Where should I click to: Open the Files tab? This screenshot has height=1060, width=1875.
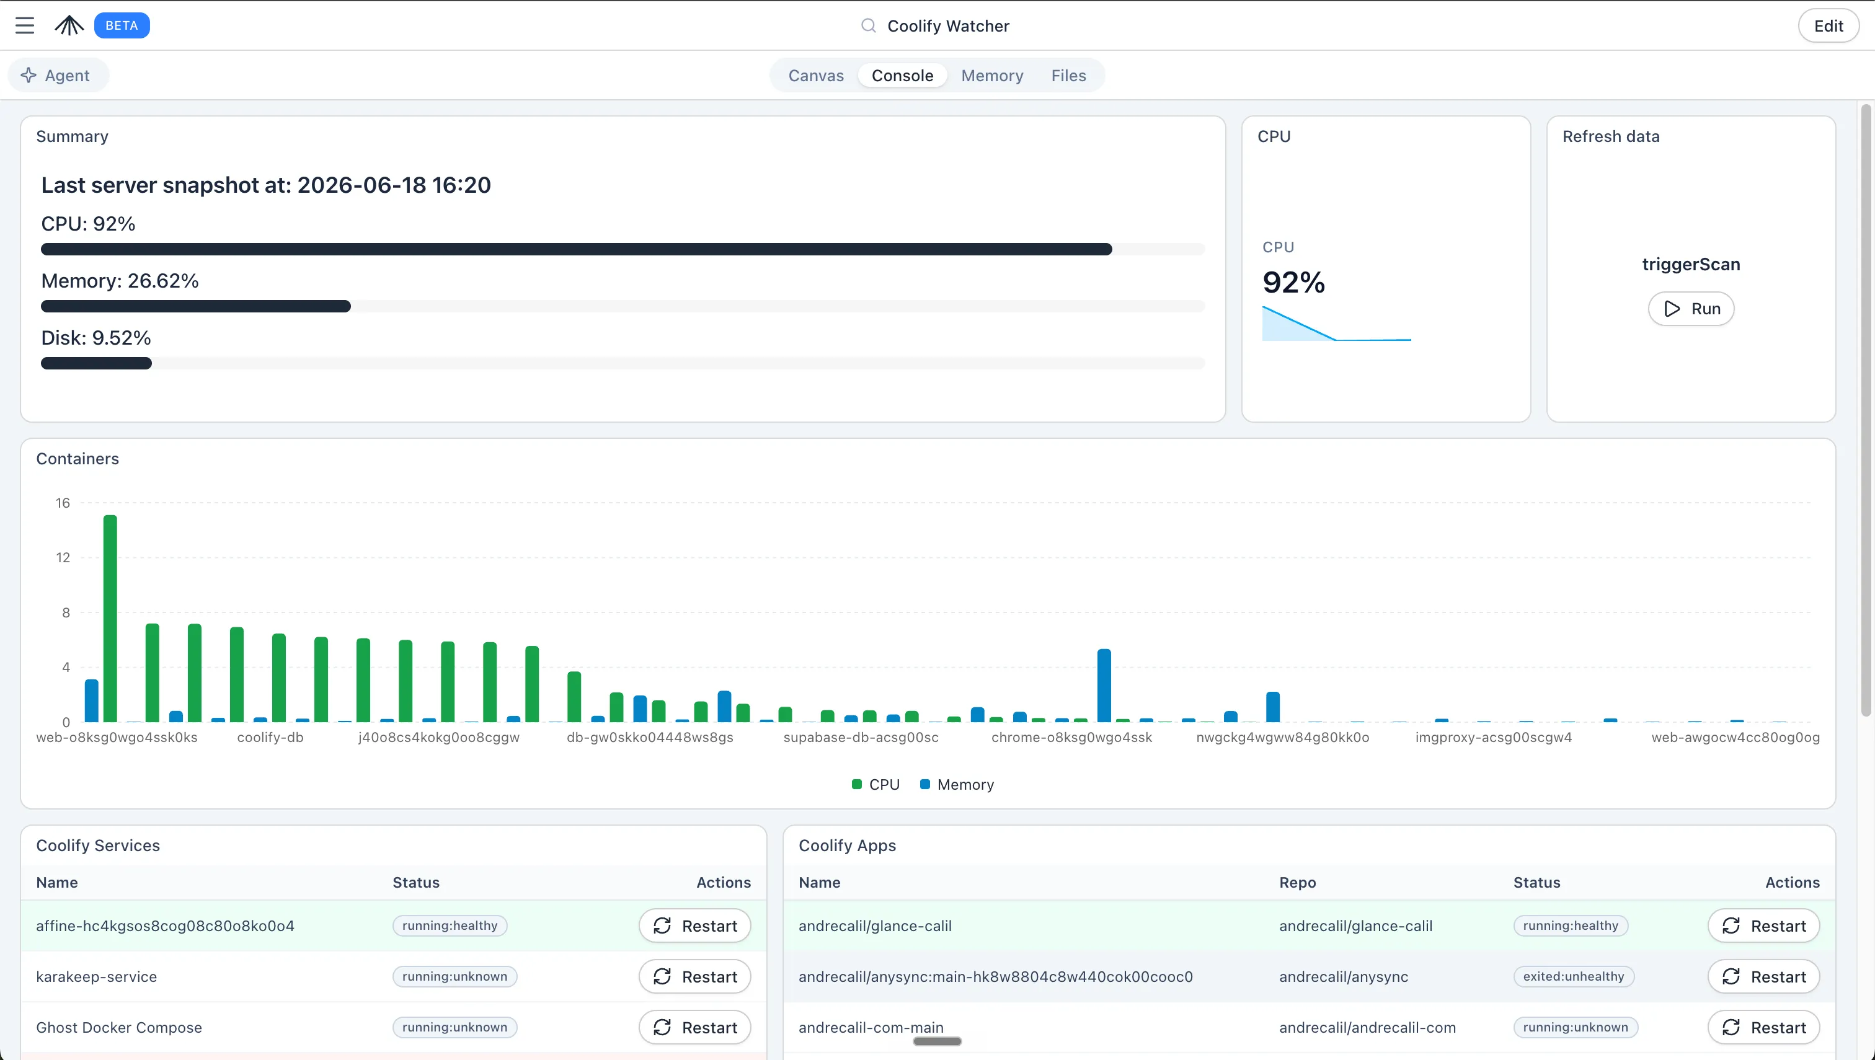[1068, 76]
